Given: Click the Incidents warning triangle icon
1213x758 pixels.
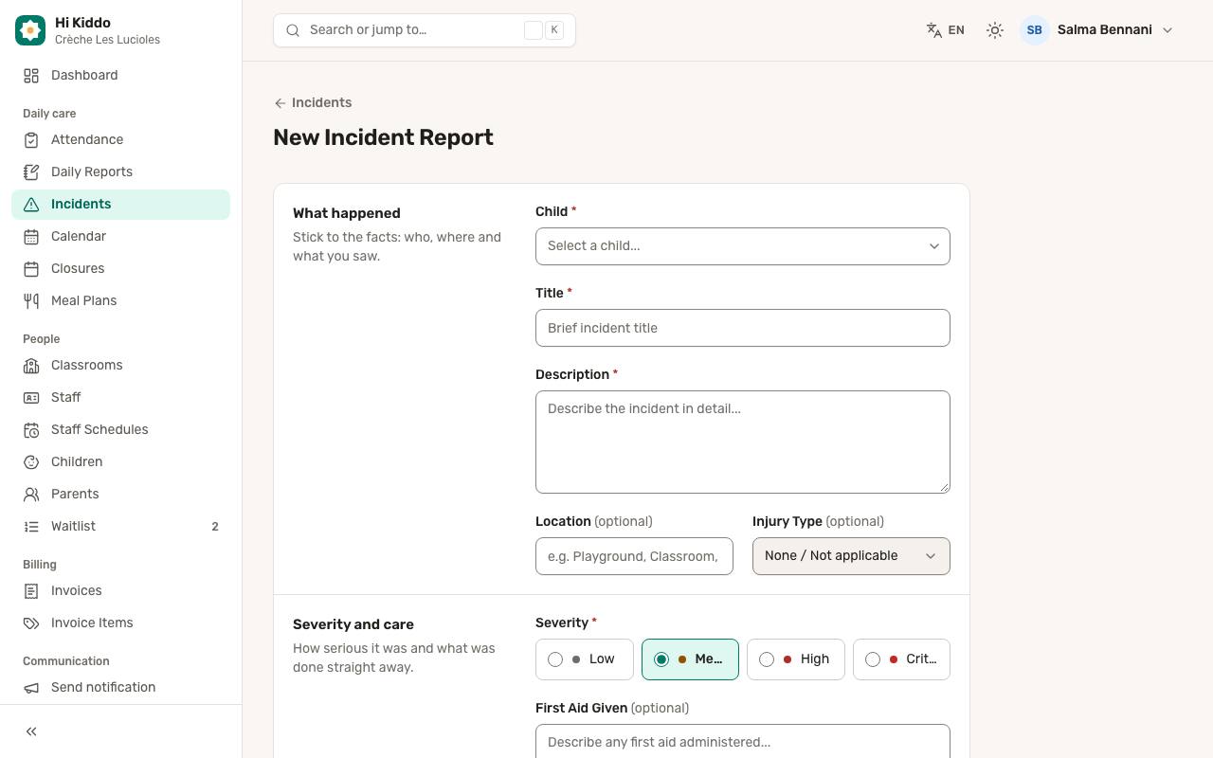Looking at the screenshot, I should [x=31, y=204].
